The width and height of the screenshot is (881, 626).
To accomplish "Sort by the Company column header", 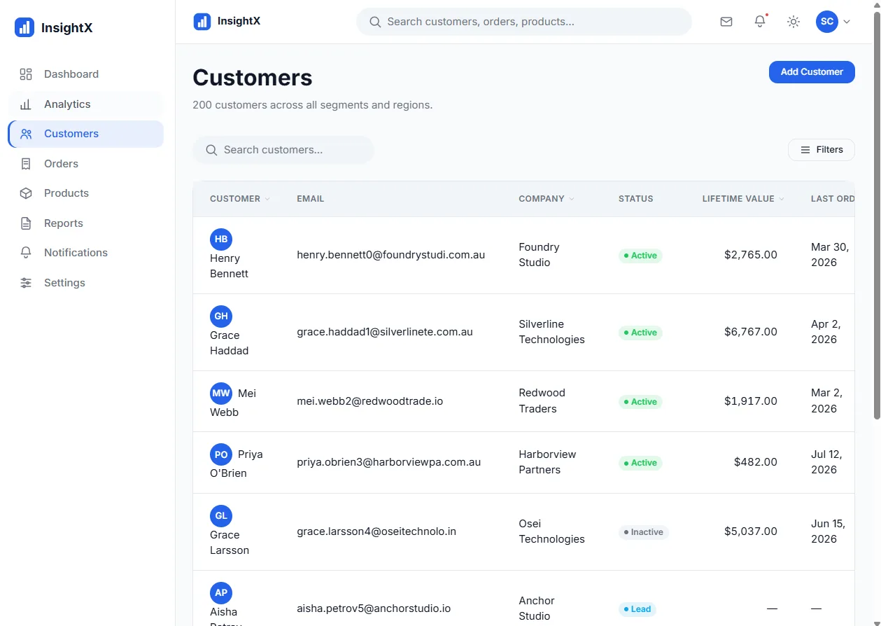I will pyautogui.click(x=546, y=199).
